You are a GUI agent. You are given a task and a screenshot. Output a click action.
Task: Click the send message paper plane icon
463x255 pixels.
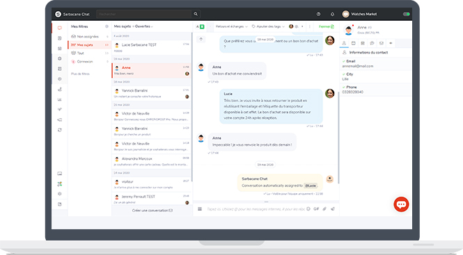333,208
